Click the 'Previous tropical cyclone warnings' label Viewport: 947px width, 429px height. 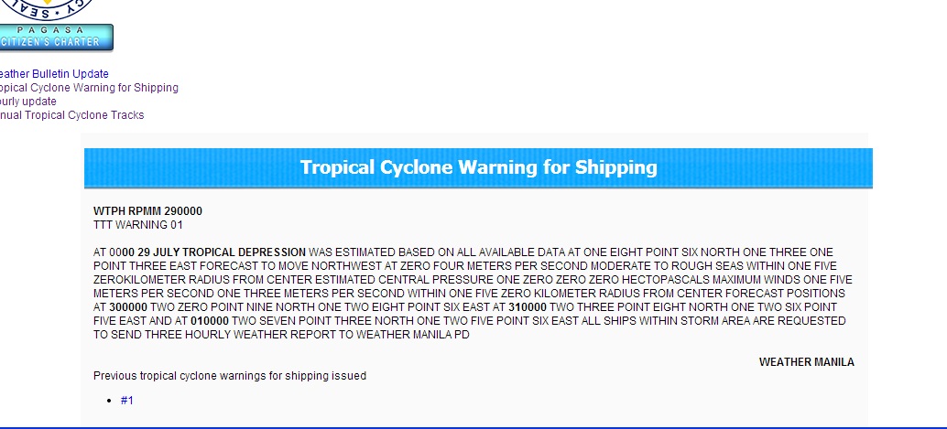(230, 376)
